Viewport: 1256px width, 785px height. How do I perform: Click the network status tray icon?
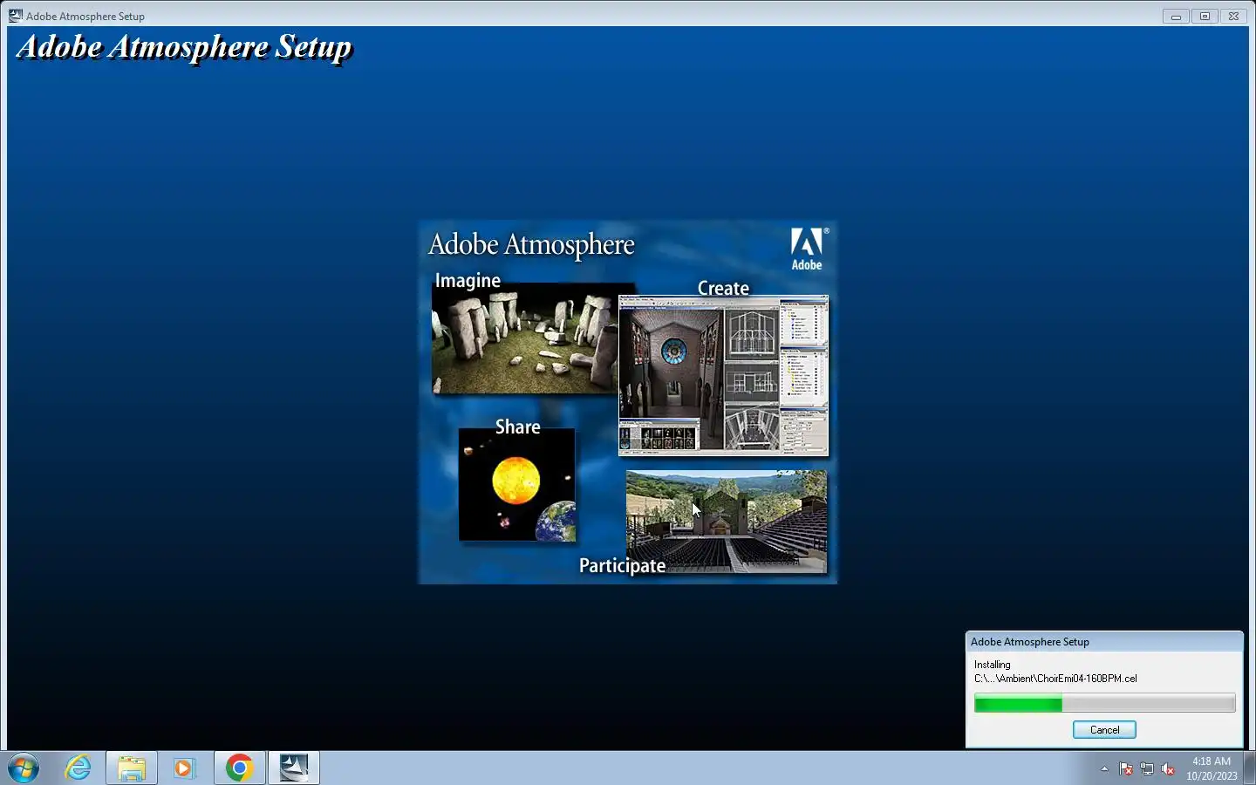pyautogui.click(x=1147, y=769)
